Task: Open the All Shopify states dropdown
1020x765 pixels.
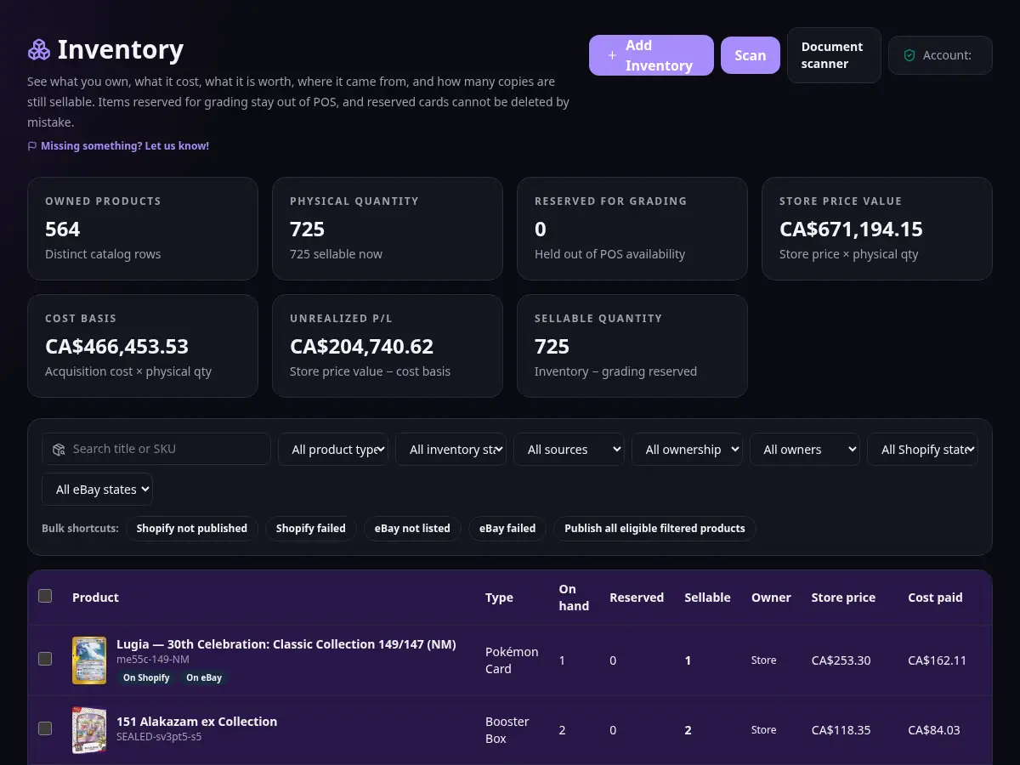Action: (x=923, y=450)
